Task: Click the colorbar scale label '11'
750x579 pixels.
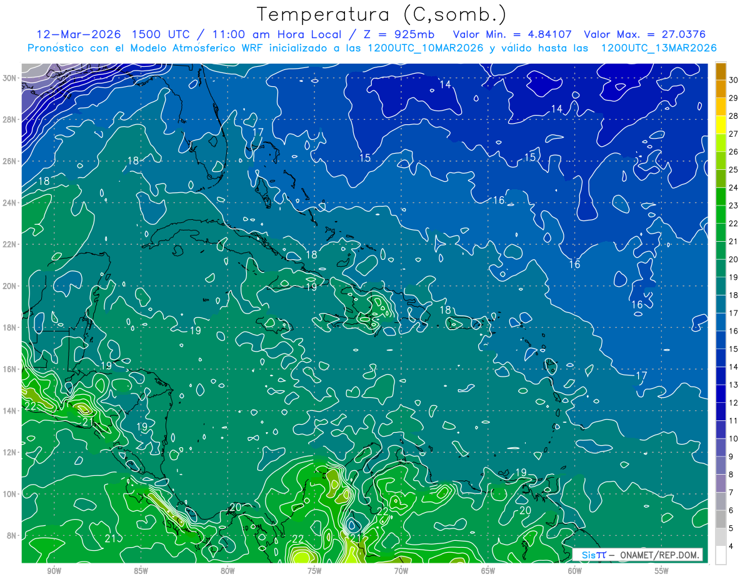Action: point(733,421)
